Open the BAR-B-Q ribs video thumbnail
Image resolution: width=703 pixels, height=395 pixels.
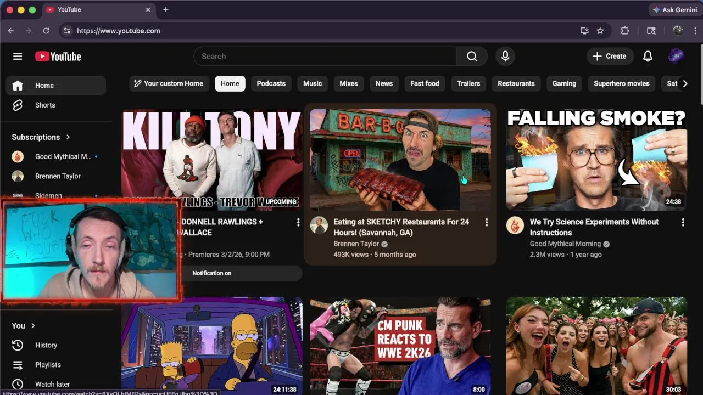coord(400,160)
